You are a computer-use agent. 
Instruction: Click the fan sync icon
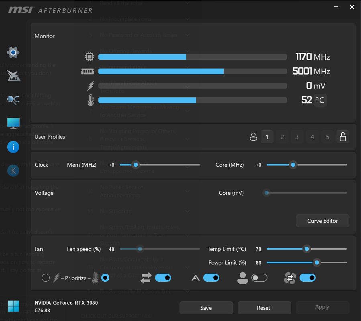290,278
